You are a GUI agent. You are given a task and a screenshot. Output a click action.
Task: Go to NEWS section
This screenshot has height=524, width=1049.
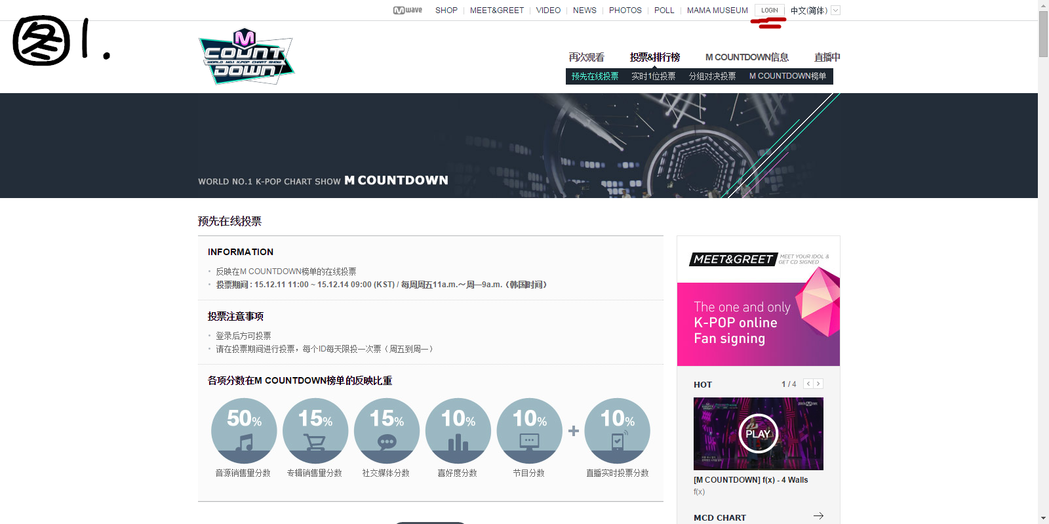tap(585, 10)
